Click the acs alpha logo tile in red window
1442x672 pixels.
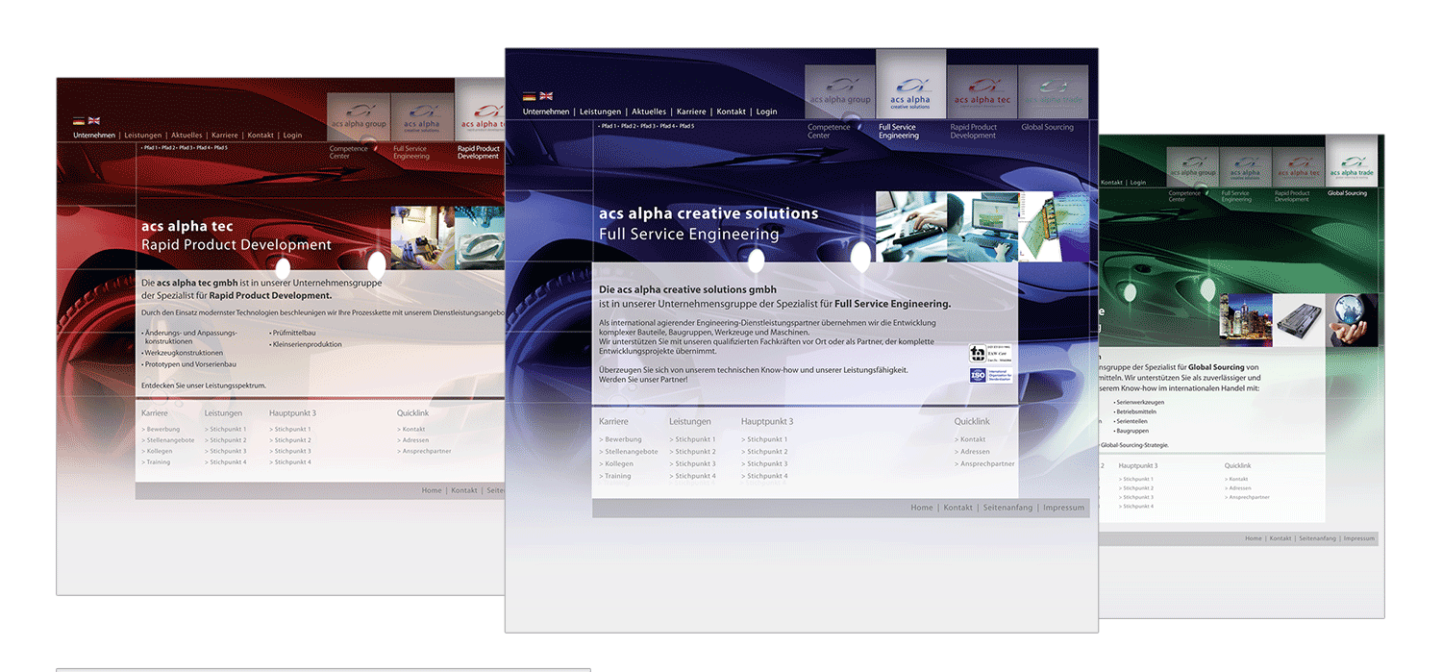tap(422, 117)
